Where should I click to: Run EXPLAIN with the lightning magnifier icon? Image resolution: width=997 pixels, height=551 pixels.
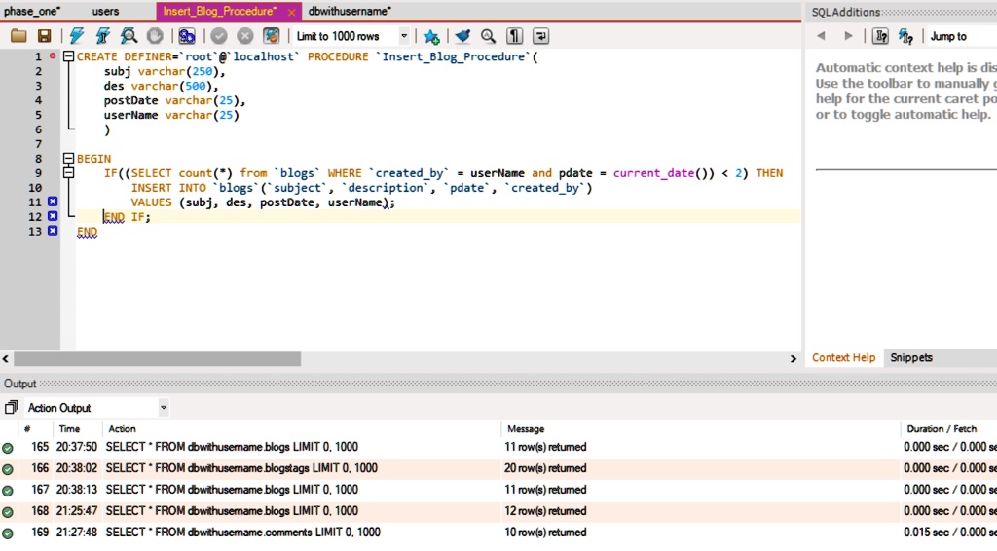coord(129,36)
